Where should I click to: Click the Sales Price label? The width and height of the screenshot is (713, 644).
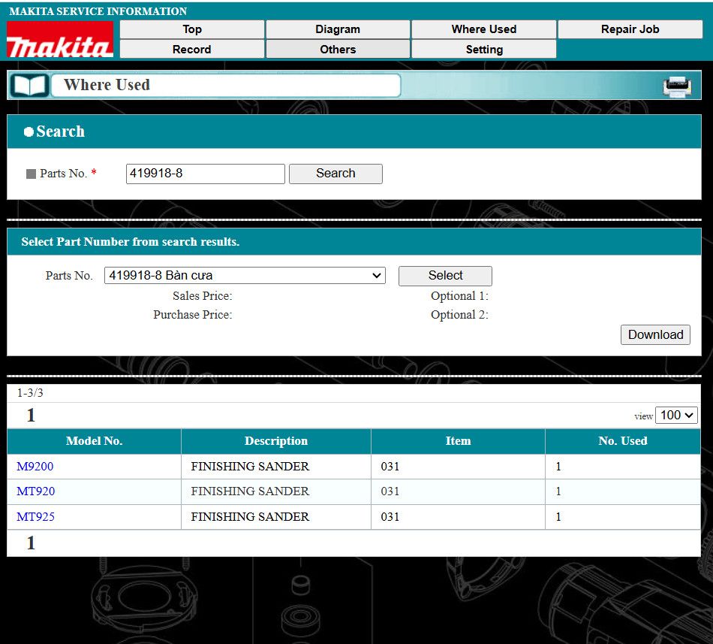coord(203,296)
